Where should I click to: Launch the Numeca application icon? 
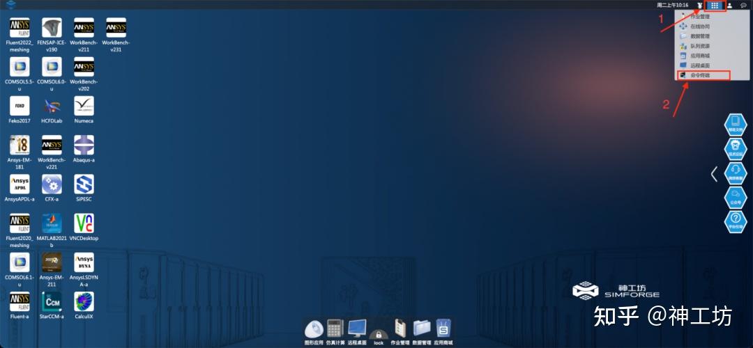pos(84,106)
